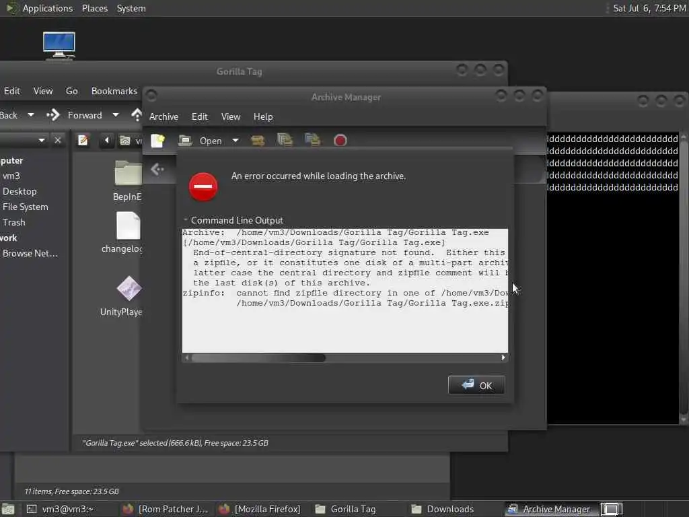Select the BepInEx folder icon
Screen dimensions: 689x517
click(x=129, y=173)
